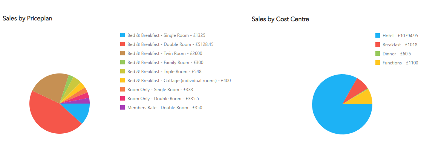Click the red Double Room legend swatch

[123, 44]
